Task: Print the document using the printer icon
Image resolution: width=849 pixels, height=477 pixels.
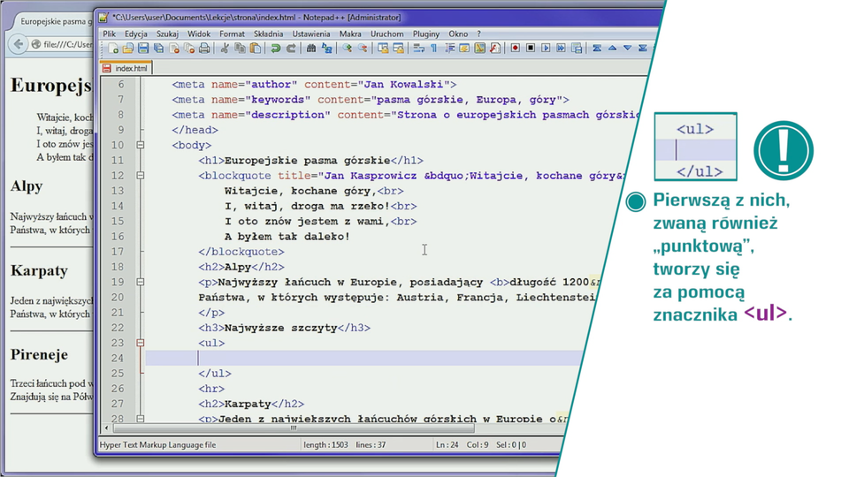Action: (x=204, y=49)
